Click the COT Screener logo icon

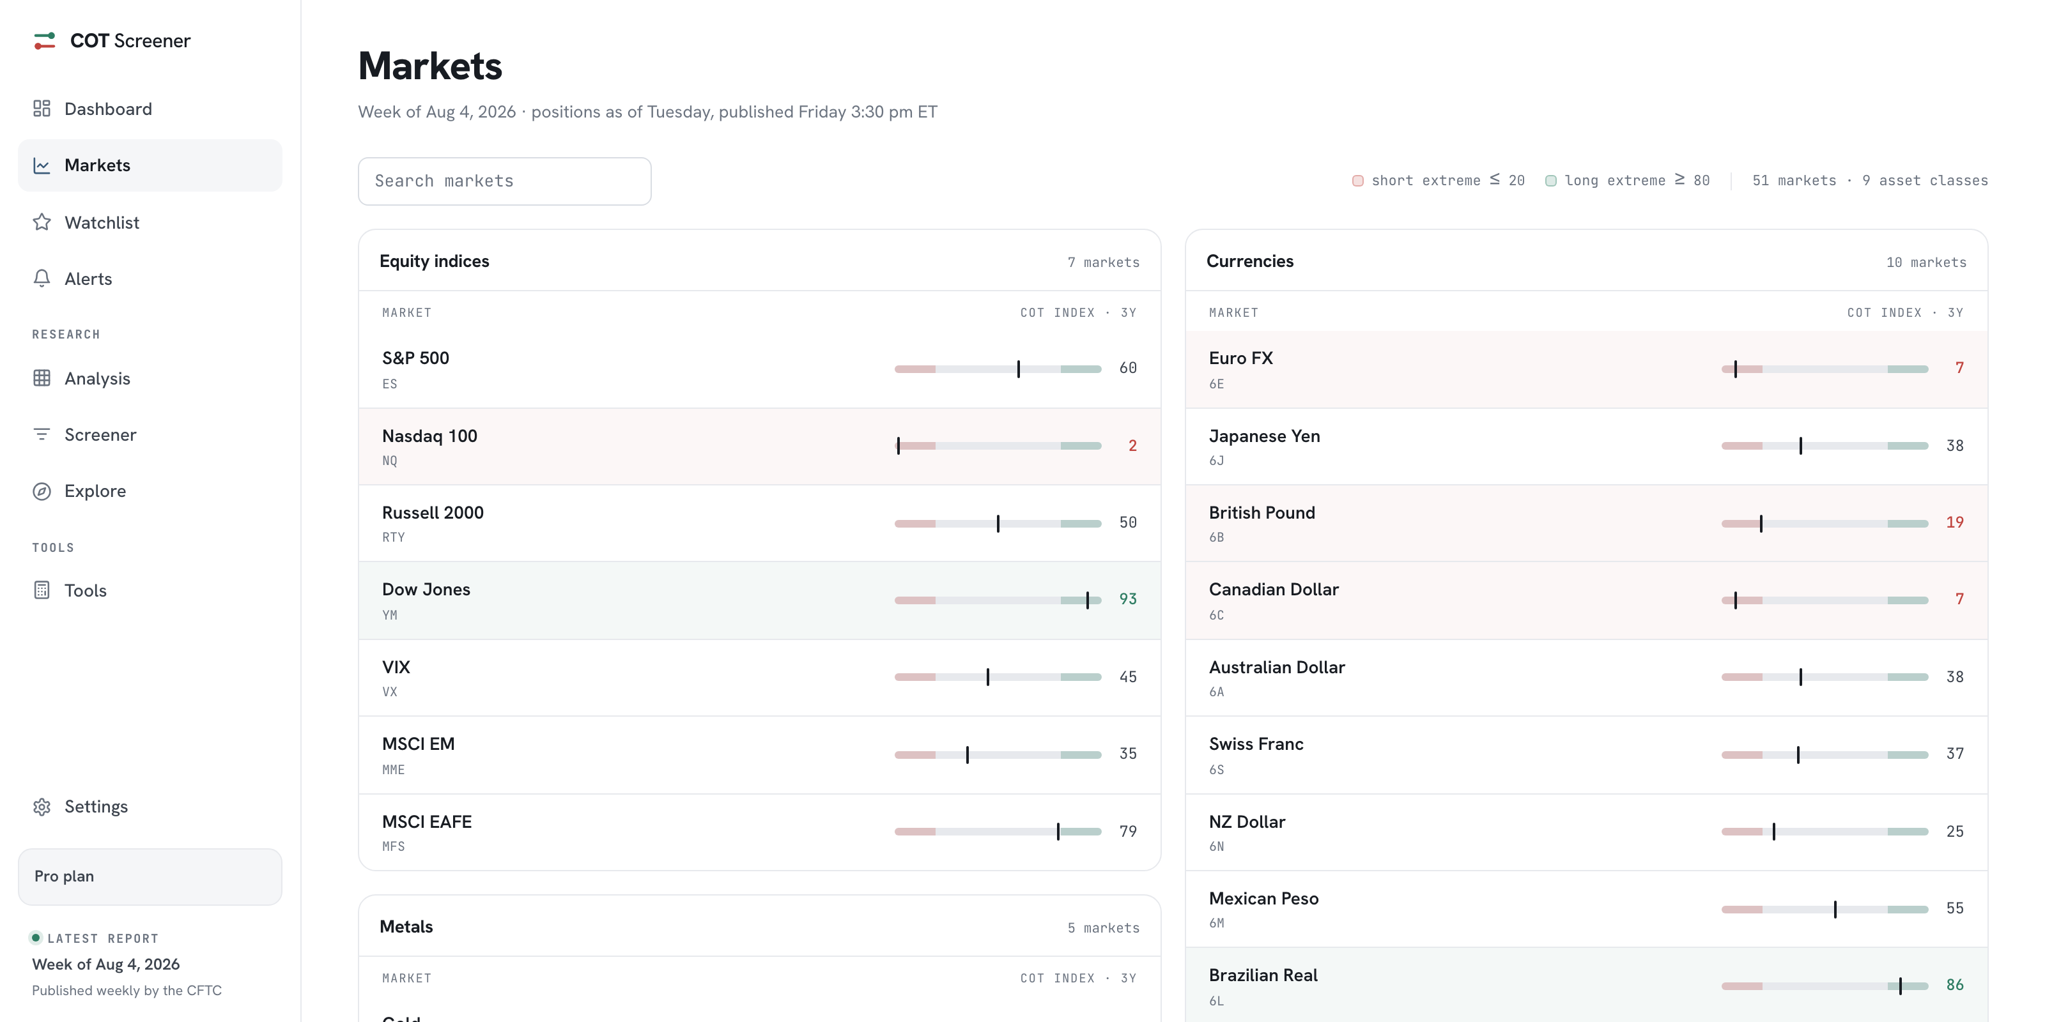point(45,40)
